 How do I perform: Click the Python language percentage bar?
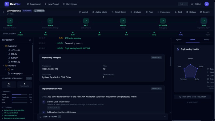click(x=19, y=95)
